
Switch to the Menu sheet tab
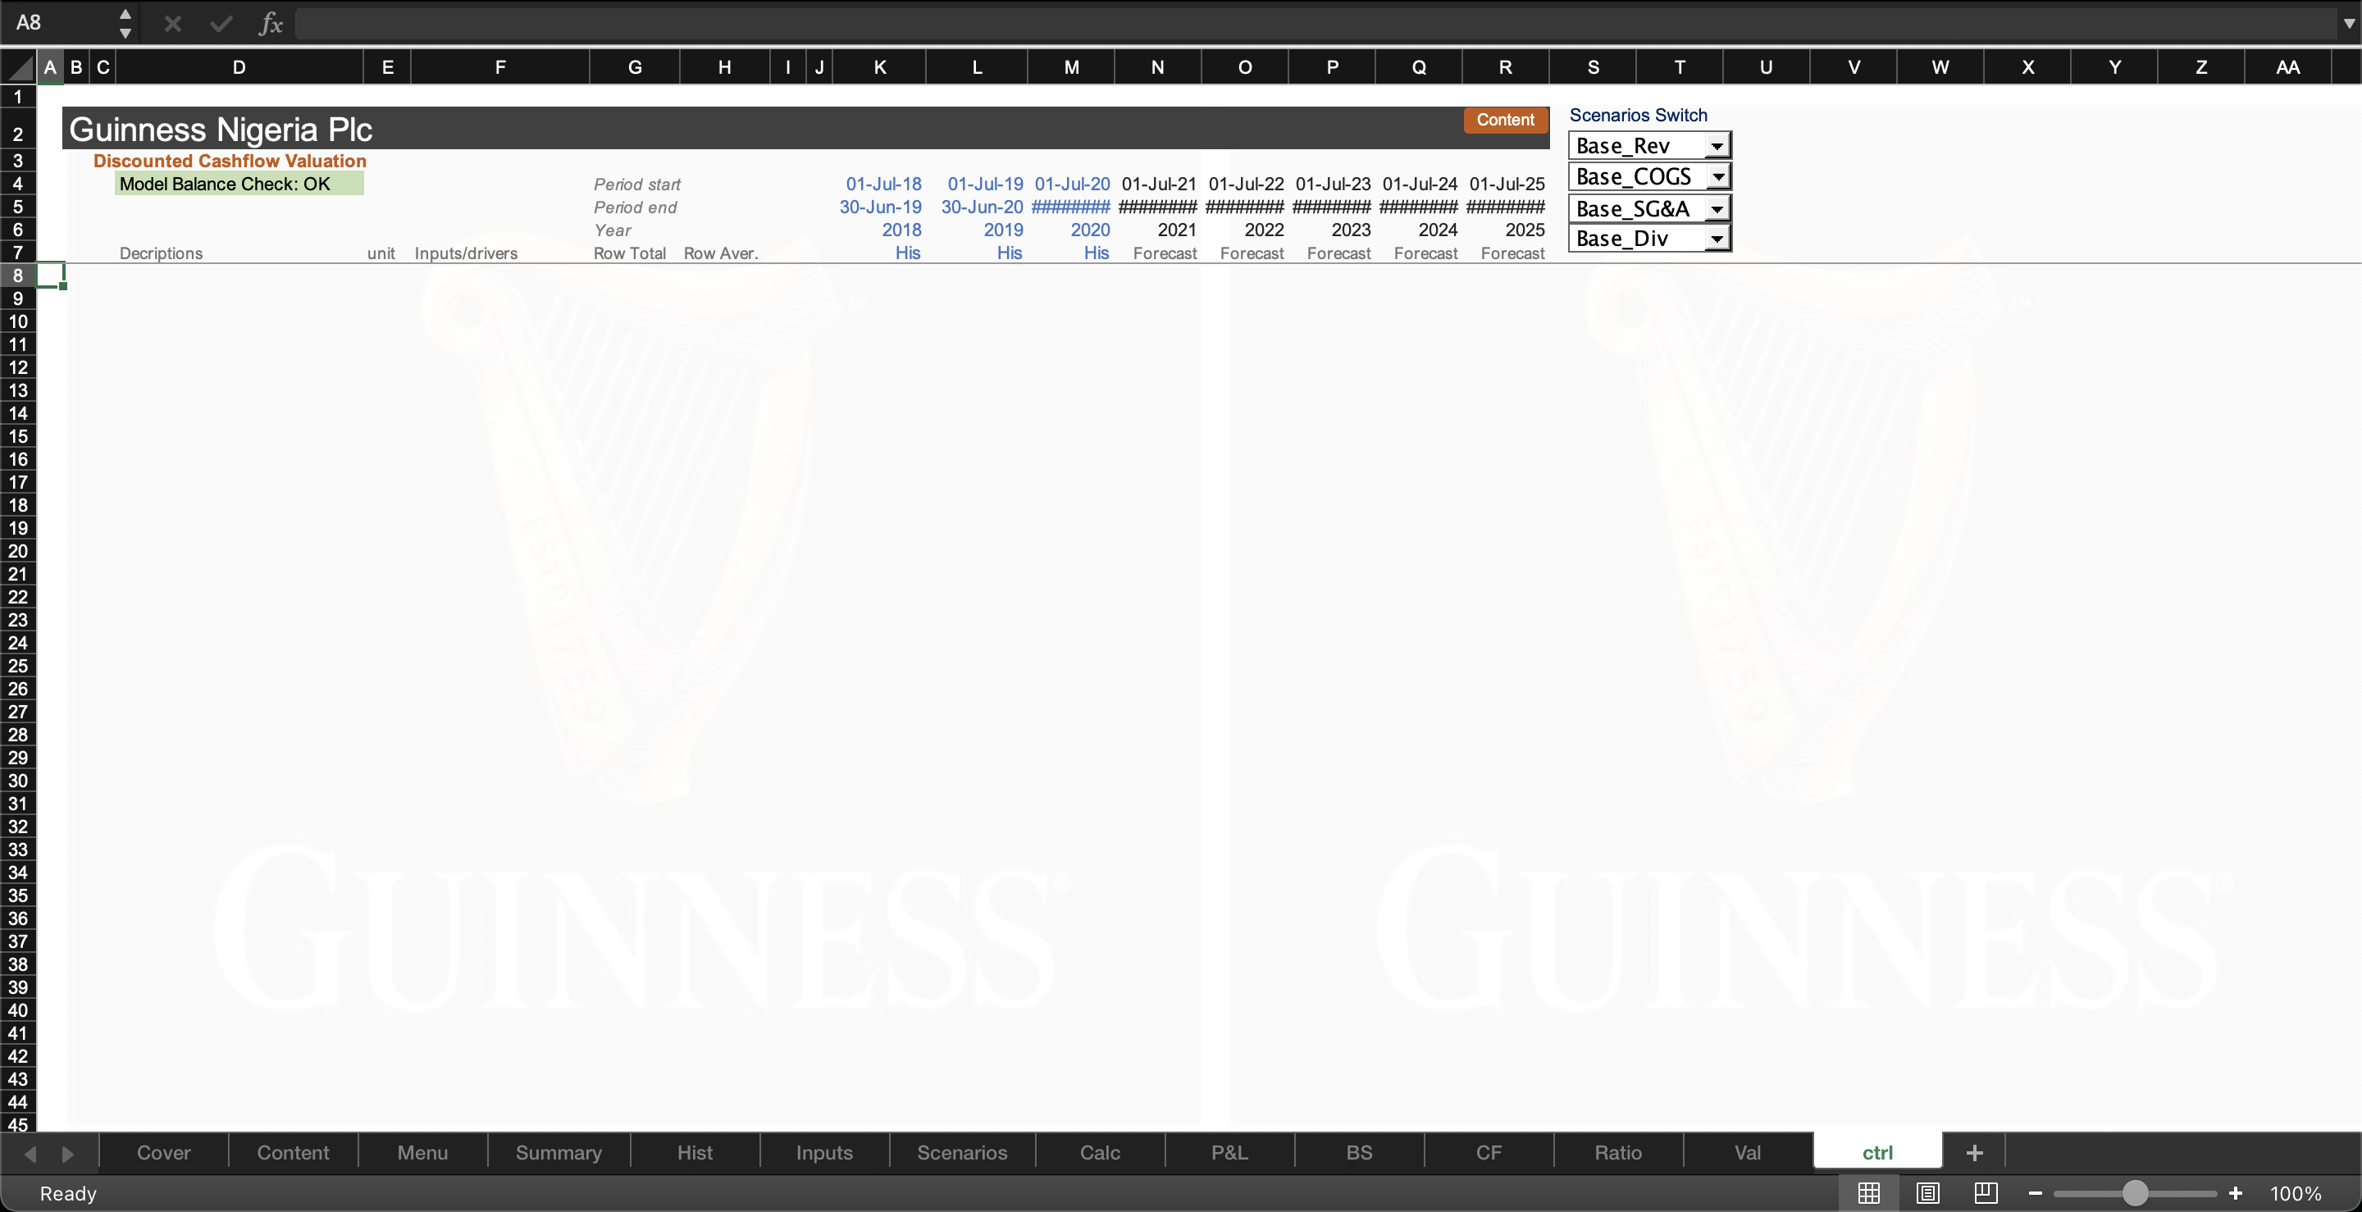click(x=422, y=1152)
